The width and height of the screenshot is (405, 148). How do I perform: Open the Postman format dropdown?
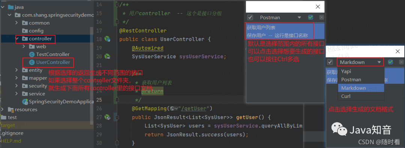299,18
